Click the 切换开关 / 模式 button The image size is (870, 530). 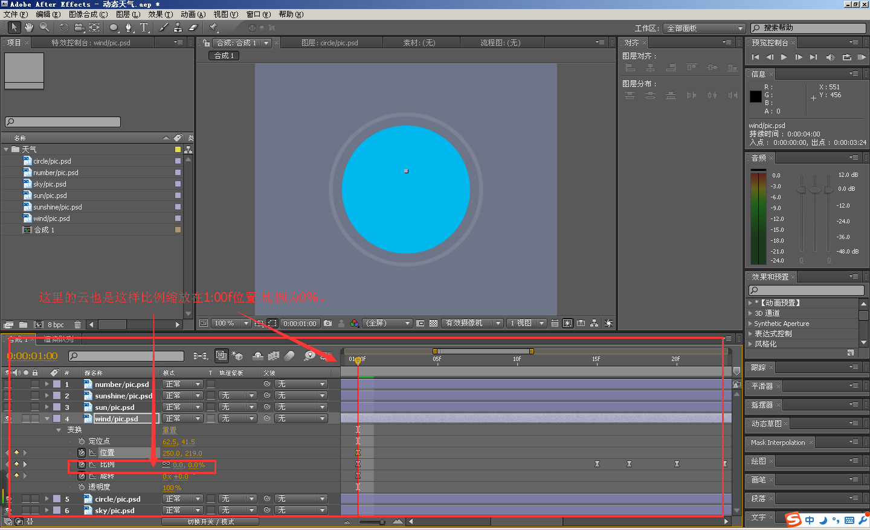pos(210,522)
